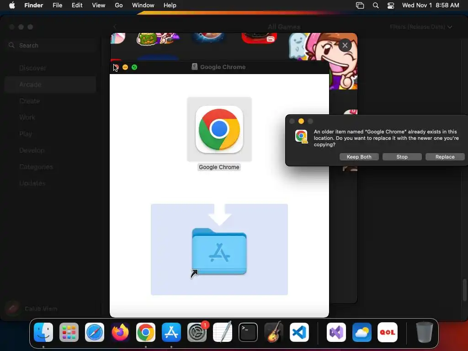Viewport: 468px width, 351px height.
Task: Click the Chrome warning icon in dialog
Action: (301, 136)
